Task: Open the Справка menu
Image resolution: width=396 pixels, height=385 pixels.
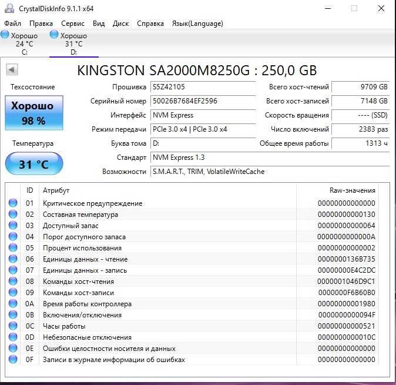Action: tap(150, 24)
